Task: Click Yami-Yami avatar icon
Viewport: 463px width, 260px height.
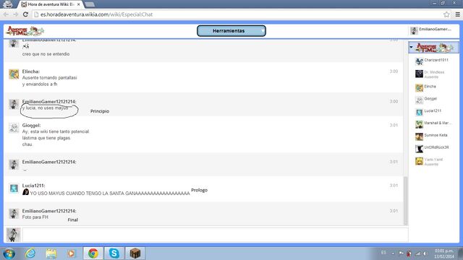Action: click(419, 161)
